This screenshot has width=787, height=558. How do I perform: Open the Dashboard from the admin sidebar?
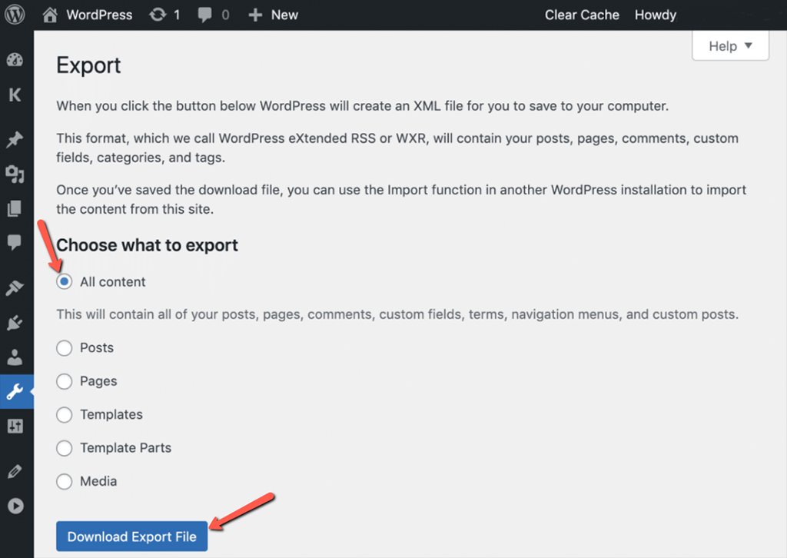click(x=16, y=59)
